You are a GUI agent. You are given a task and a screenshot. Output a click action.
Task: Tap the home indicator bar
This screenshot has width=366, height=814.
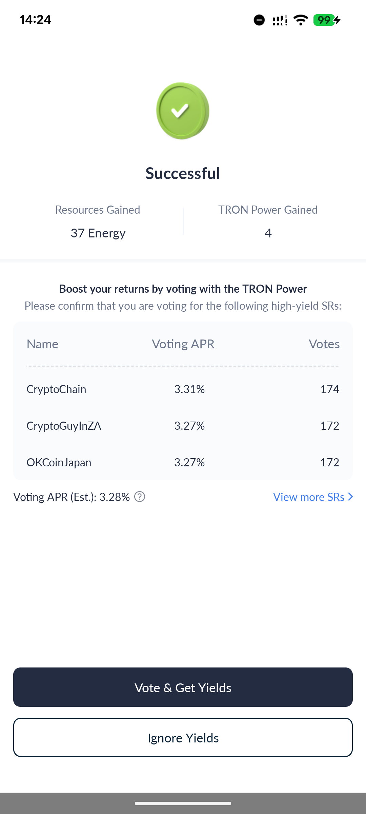(x=183, y=803)
